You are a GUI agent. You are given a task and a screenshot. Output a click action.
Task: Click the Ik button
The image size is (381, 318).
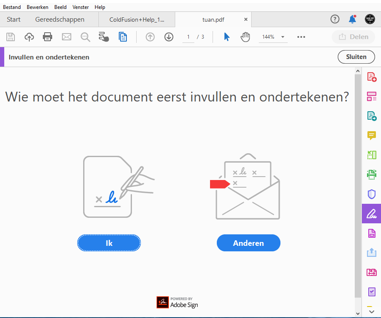coord(109,242)
